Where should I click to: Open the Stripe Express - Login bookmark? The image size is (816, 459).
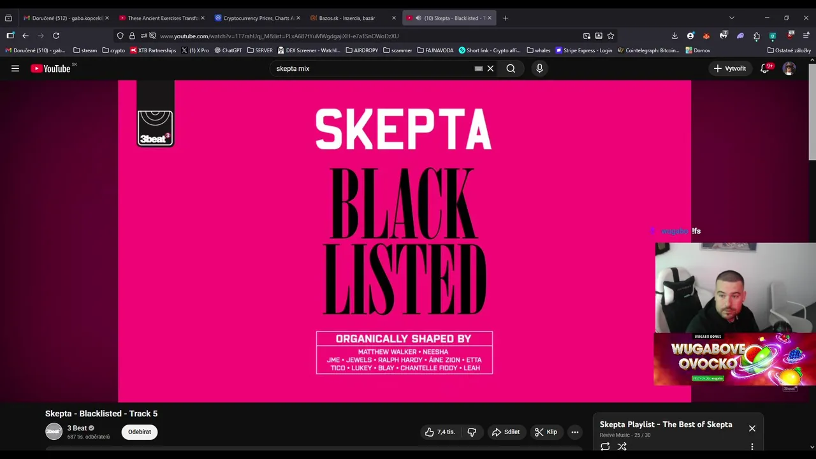pyautogui.click(x=584, y=50)
